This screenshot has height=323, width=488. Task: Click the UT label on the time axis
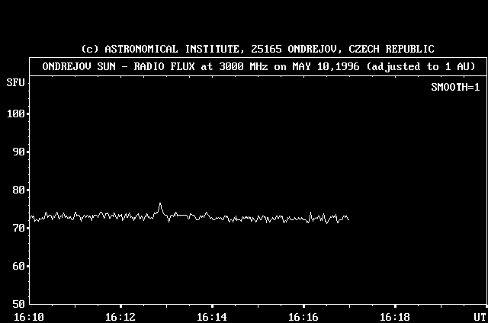pos(479,316)
